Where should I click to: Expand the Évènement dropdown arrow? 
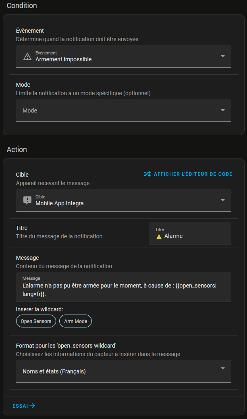coord(223,56)
